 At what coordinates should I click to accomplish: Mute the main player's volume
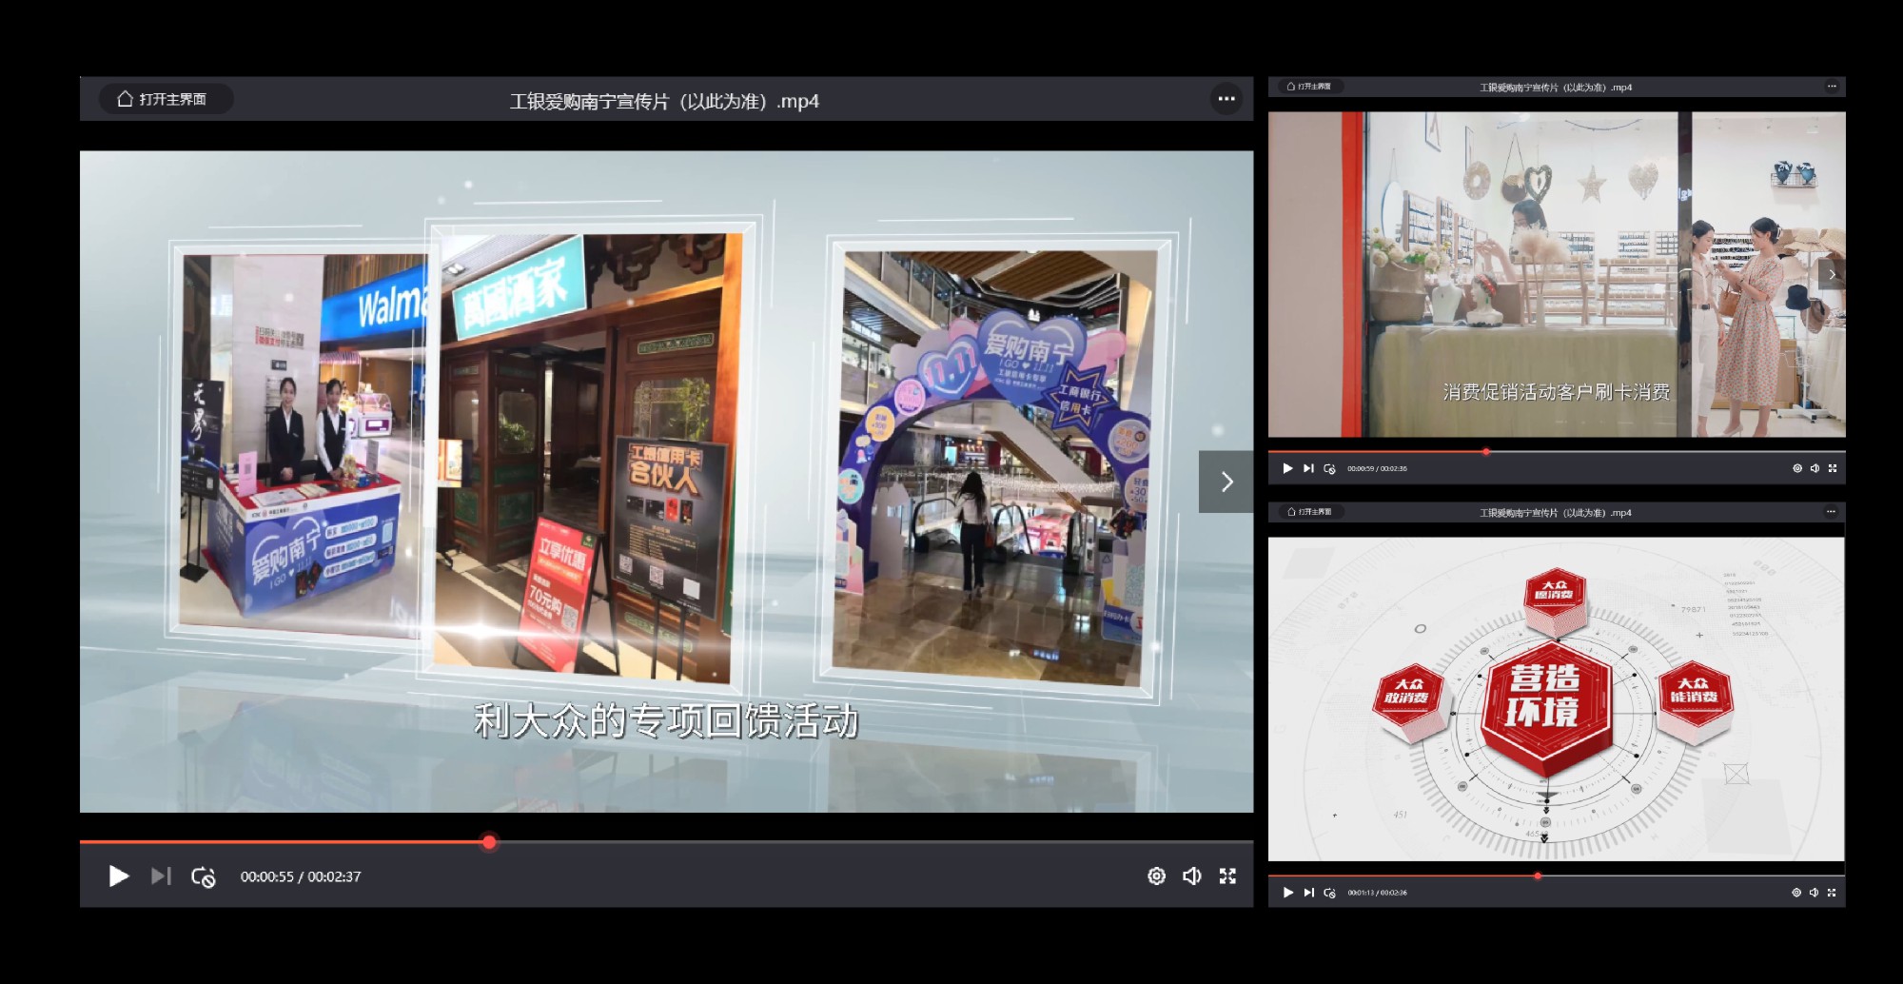pyautogui.click(x=1191, y=876)
